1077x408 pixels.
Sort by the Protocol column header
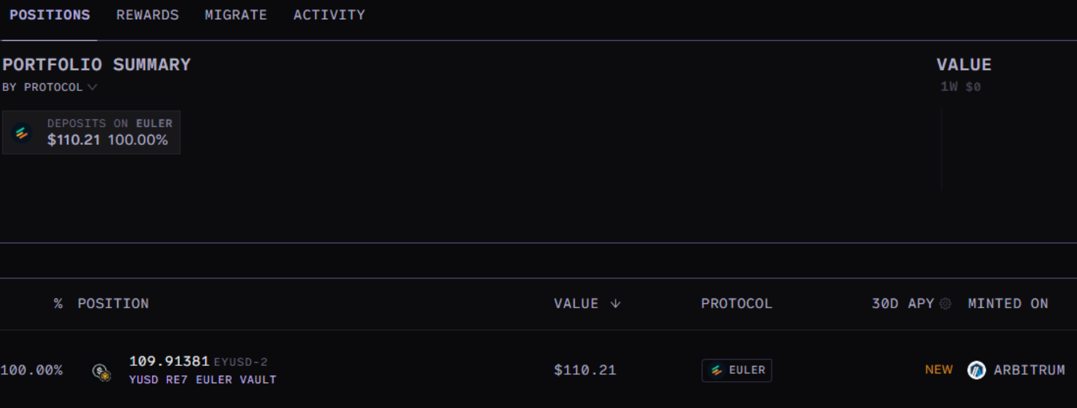coord(737,303)
